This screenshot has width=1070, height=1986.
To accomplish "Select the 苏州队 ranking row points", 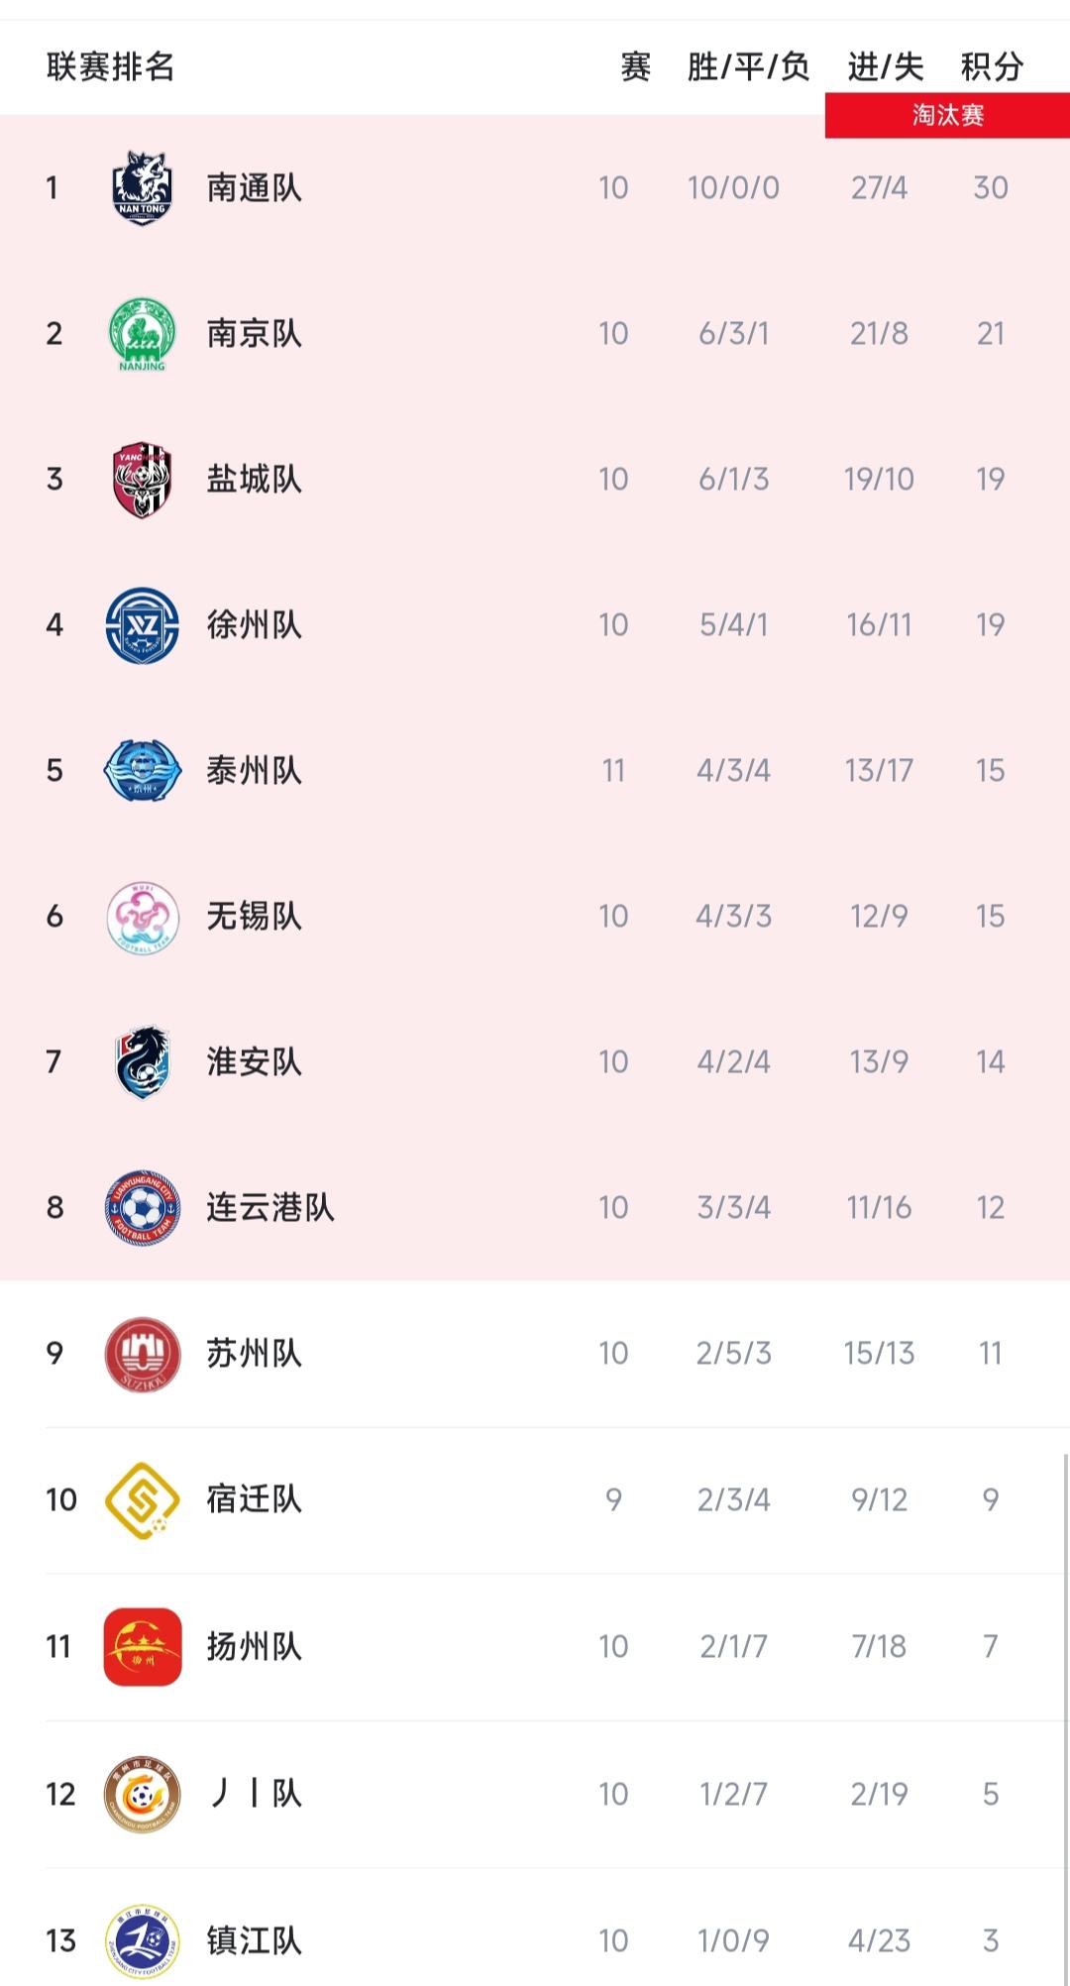I will pyautogui.click(x=991, y=1354).
